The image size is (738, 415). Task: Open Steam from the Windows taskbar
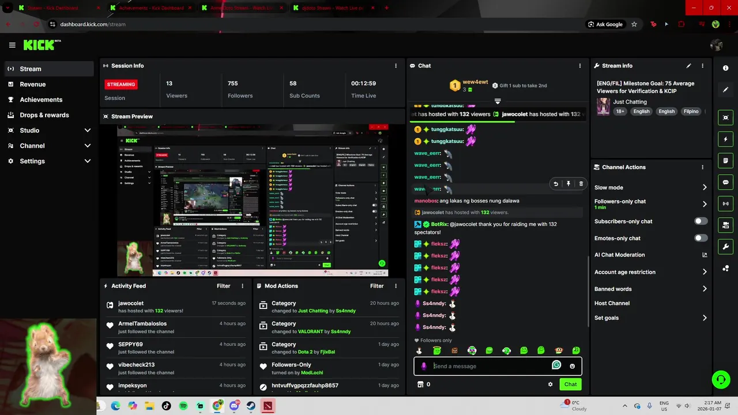point(251,406)
